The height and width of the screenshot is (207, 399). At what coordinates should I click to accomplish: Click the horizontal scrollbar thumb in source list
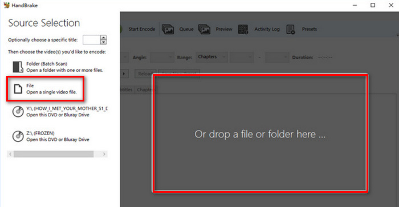54,154
